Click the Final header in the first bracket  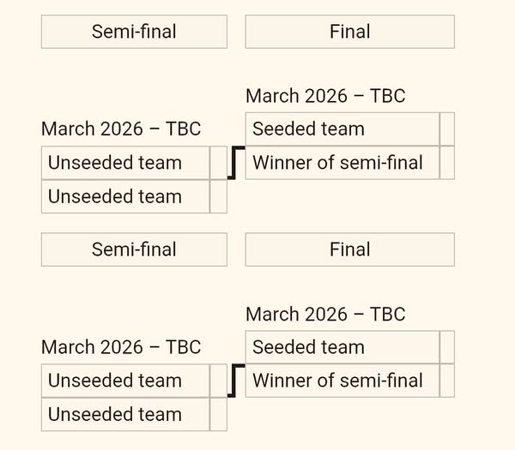click(349, 32)
